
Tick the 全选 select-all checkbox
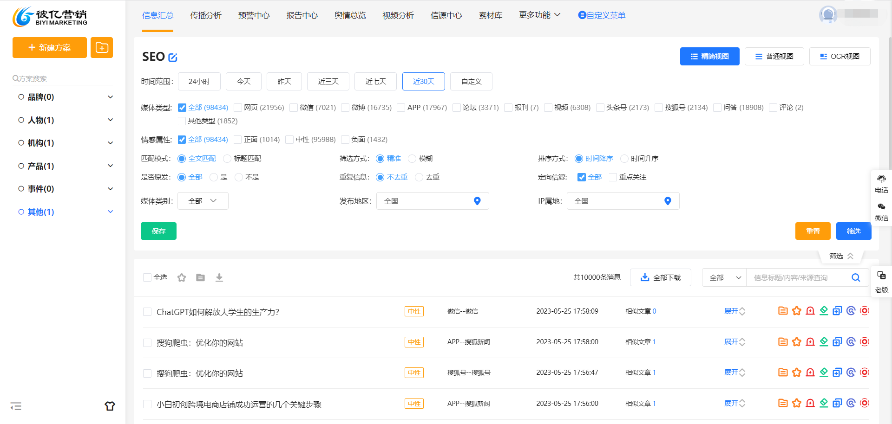[147, 277]
